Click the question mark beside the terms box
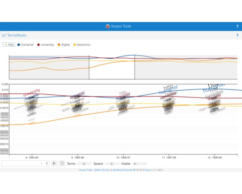This screenshot has width=242, height=194. click(47, 164)
